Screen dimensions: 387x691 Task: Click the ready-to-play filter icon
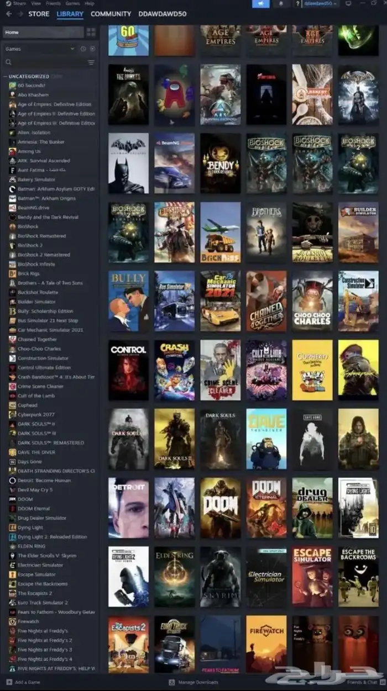(92, 49)
